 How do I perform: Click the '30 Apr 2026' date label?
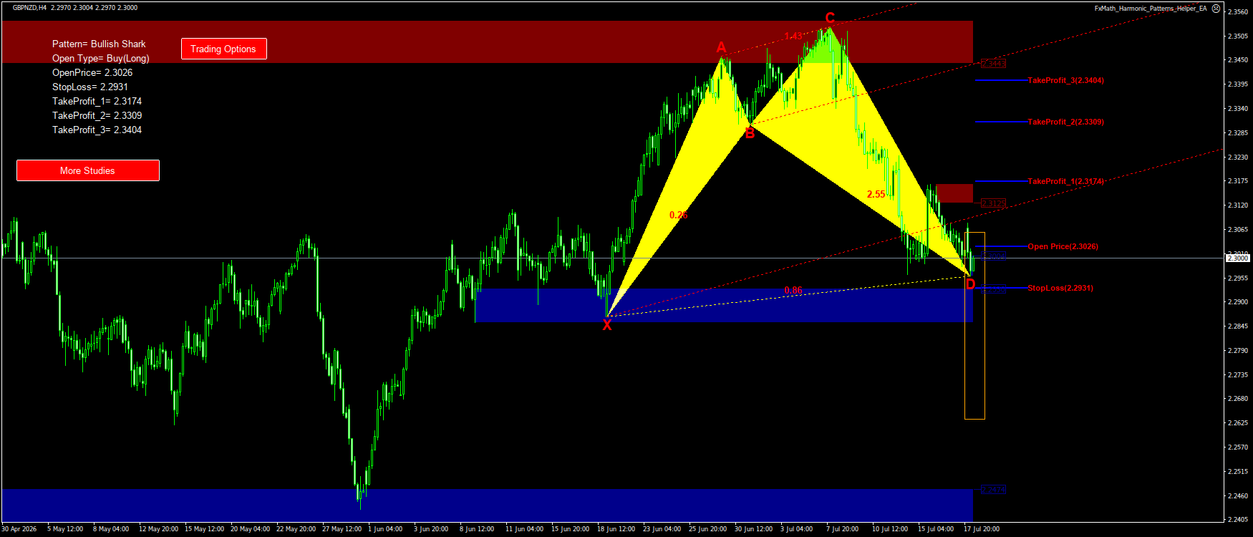pyautogui.click(x=19, y=529)
